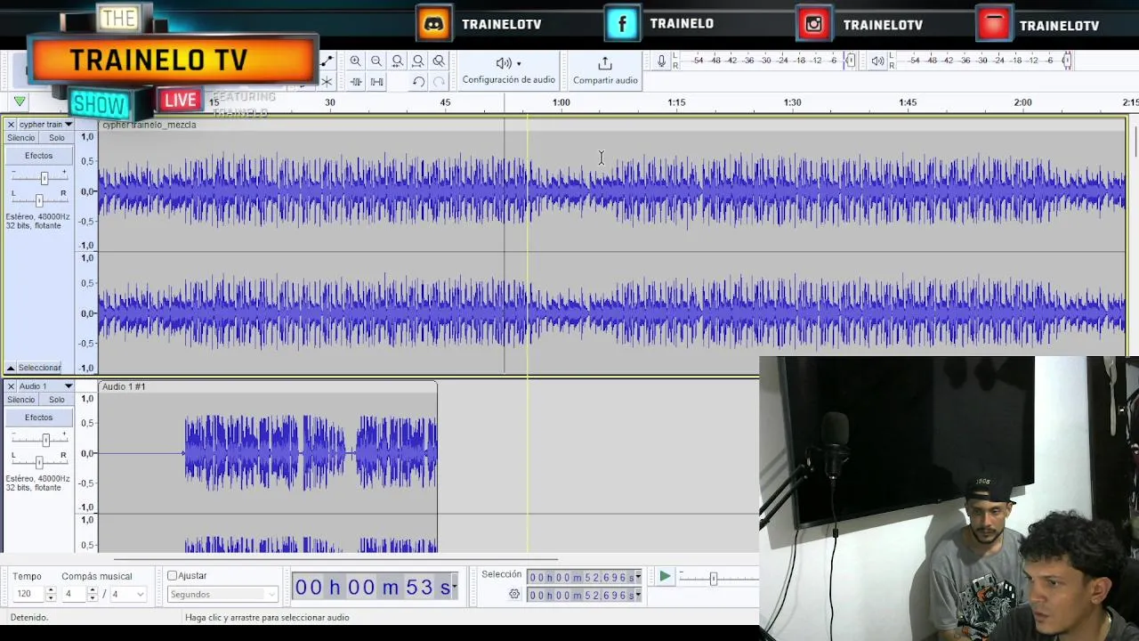Open Audio 1 track name dropdown
This screenshot has height=641, width=1139.
[68, 386]
